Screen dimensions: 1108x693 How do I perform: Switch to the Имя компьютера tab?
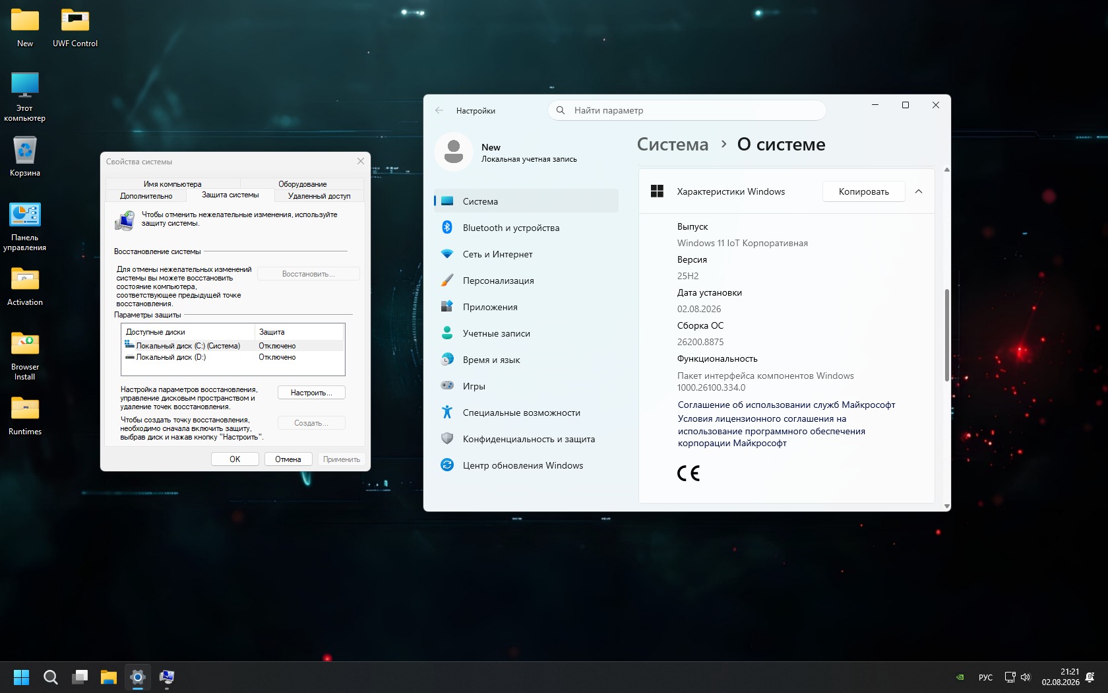pyautogui.click(x=173, y=184)
